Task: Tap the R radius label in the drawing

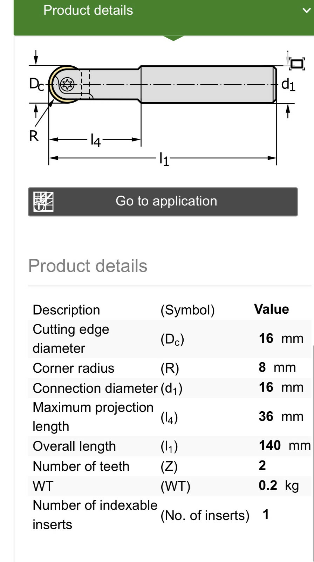Action: click(x=34, y=136)
